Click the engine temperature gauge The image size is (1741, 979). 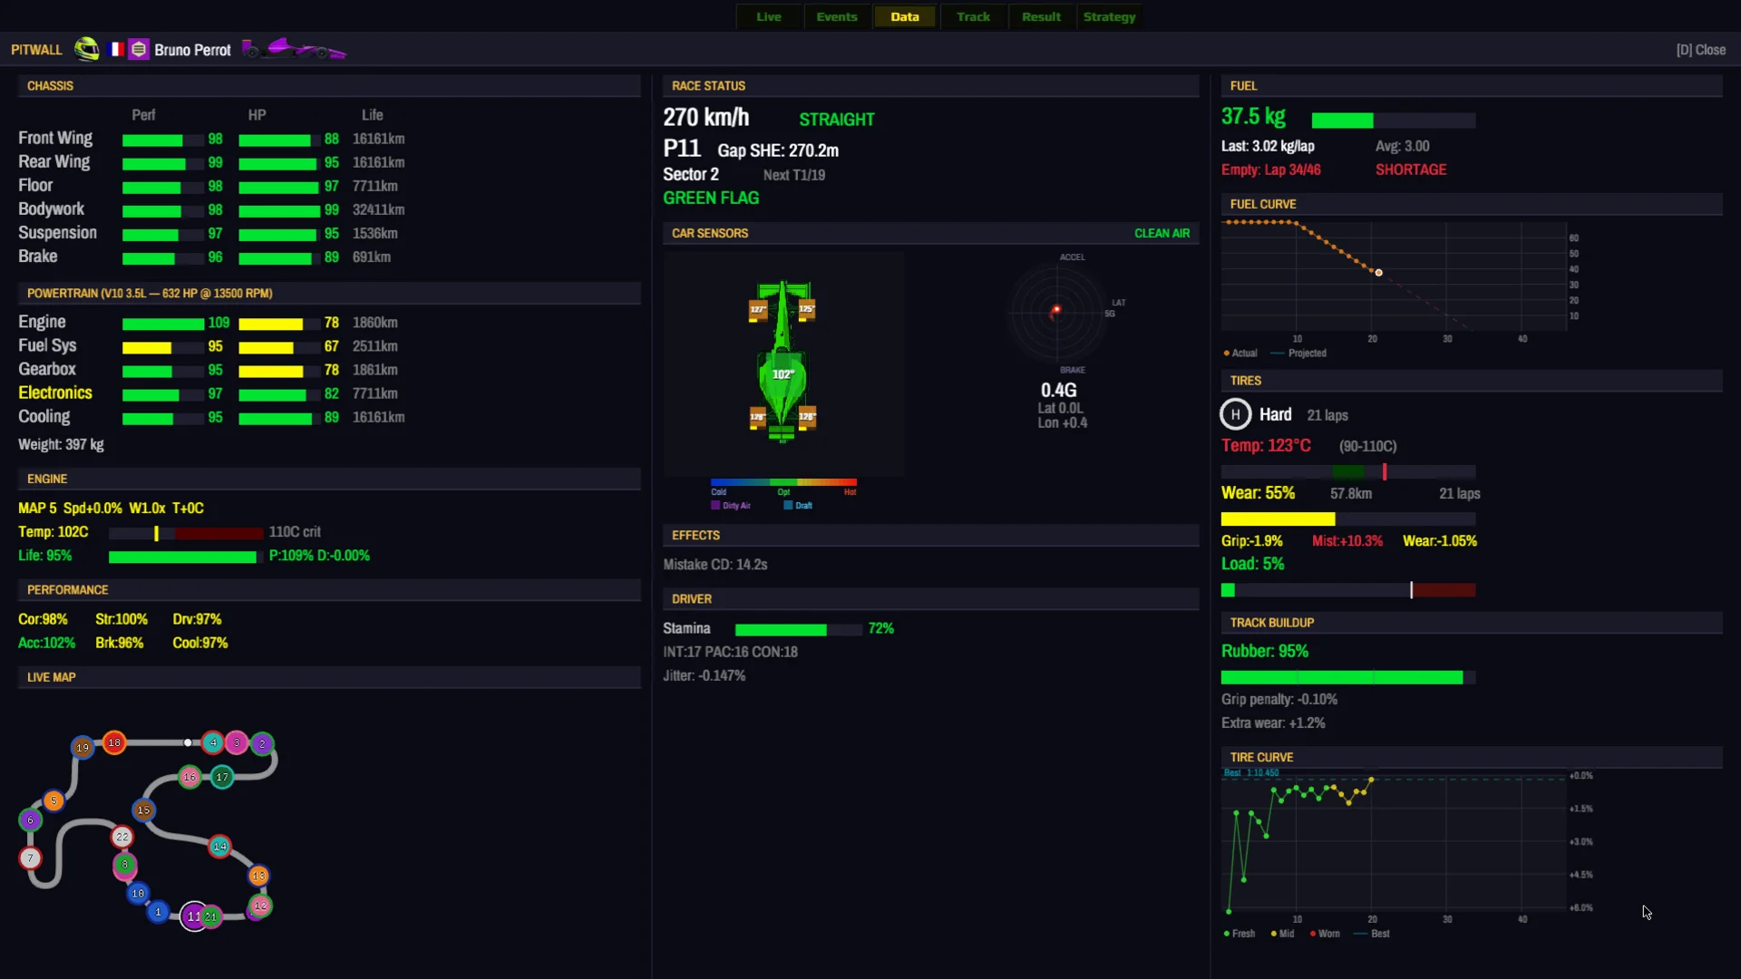[x=185, y=533]
